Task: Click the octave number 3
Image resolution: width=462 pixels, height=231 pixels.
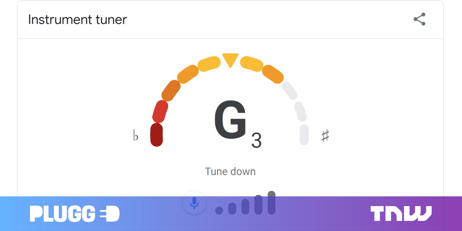Action: tap(256, 141)
